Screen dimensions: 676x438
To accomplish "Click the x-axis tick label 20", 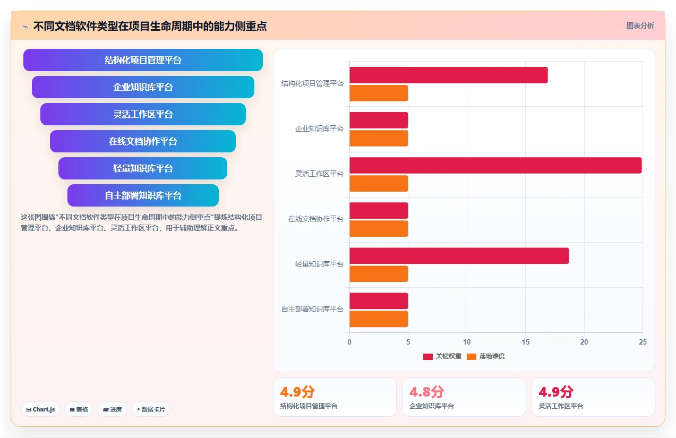I will 584,342.
